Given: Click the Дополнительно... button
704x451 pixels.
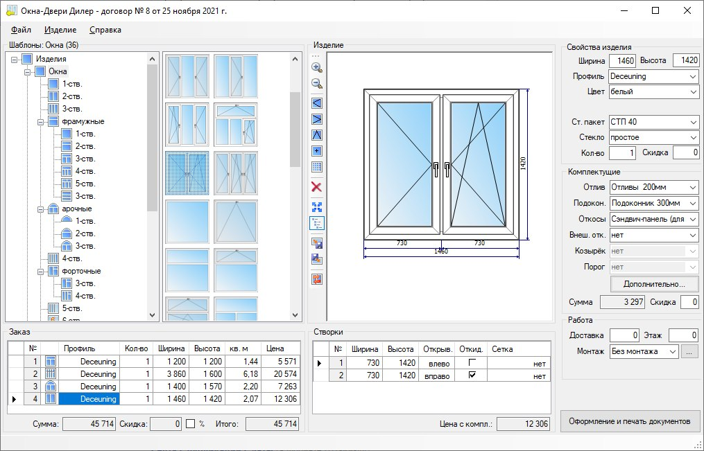Looking at the screenshot, I should [654, 284].
